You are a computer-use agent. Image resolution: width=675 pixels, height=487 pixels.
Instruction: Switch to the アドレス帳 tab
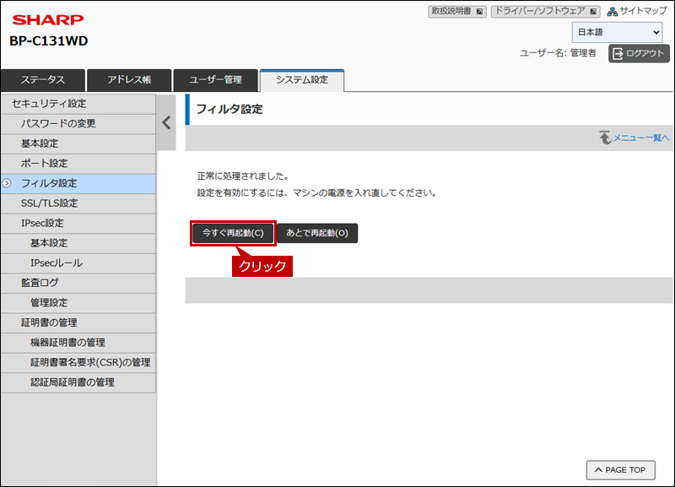[x=128, y=80]
